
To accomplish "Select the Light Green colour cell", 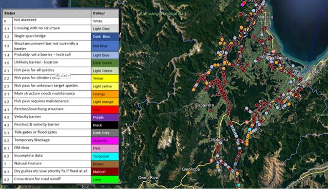I will 105,71.
